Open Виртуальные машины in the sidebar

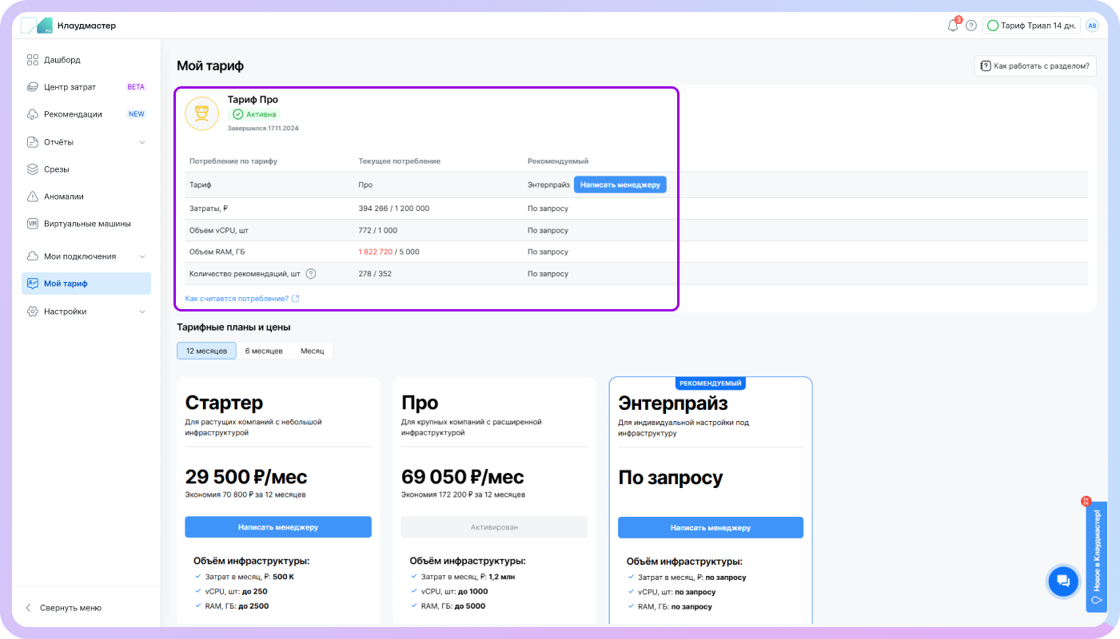coord(87,224)
